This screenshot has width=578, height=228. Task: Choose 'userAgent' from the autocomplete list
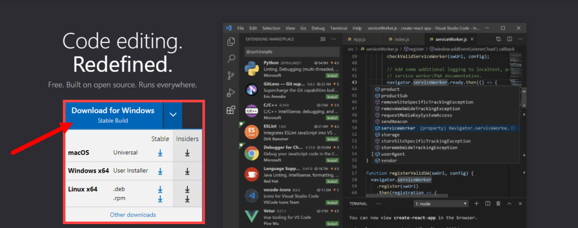pyautogui.click(x=393, y=154)
